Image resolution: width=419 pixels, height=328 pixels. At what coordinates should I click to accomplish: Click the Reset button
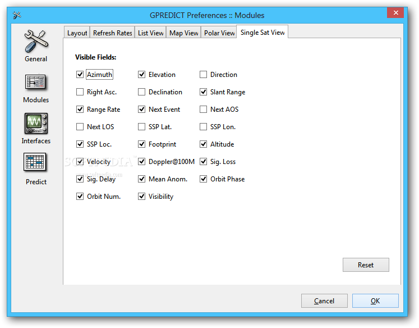pos(366,265)
